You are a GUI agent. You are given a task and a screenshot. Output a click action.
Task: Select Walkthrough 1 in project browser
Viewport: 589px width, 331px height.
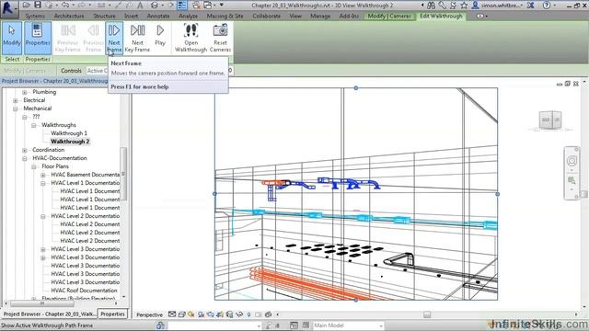coord(69,133)
